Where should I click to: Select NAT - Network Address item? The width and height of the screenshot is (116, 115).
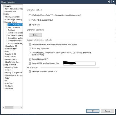pyautogui.click(x=14, y=9)
